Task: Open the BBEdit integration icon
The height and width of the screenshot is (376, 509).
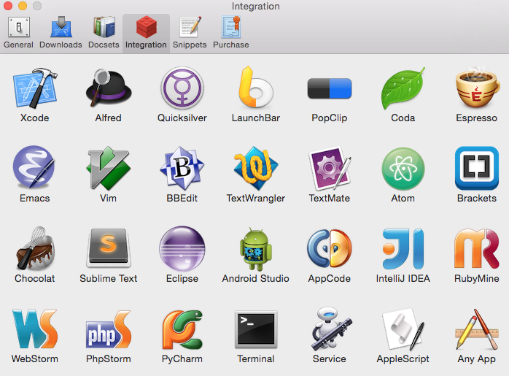Action: coord(182,169)
